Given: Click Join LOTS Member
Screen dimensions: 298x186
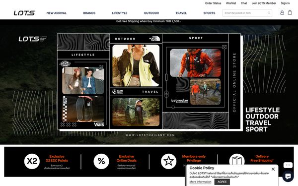Looking at the screenshot, I should [264, 3].
